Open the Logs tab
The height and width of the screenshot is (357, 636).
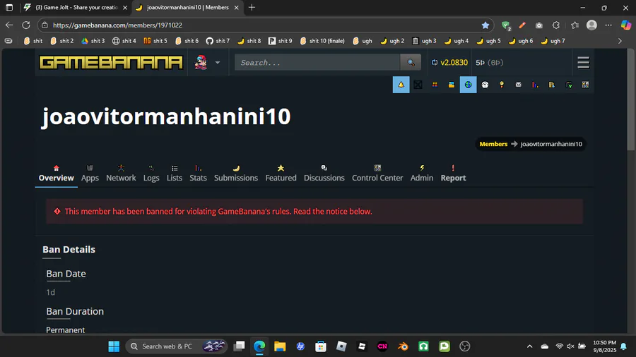(151, 174)
